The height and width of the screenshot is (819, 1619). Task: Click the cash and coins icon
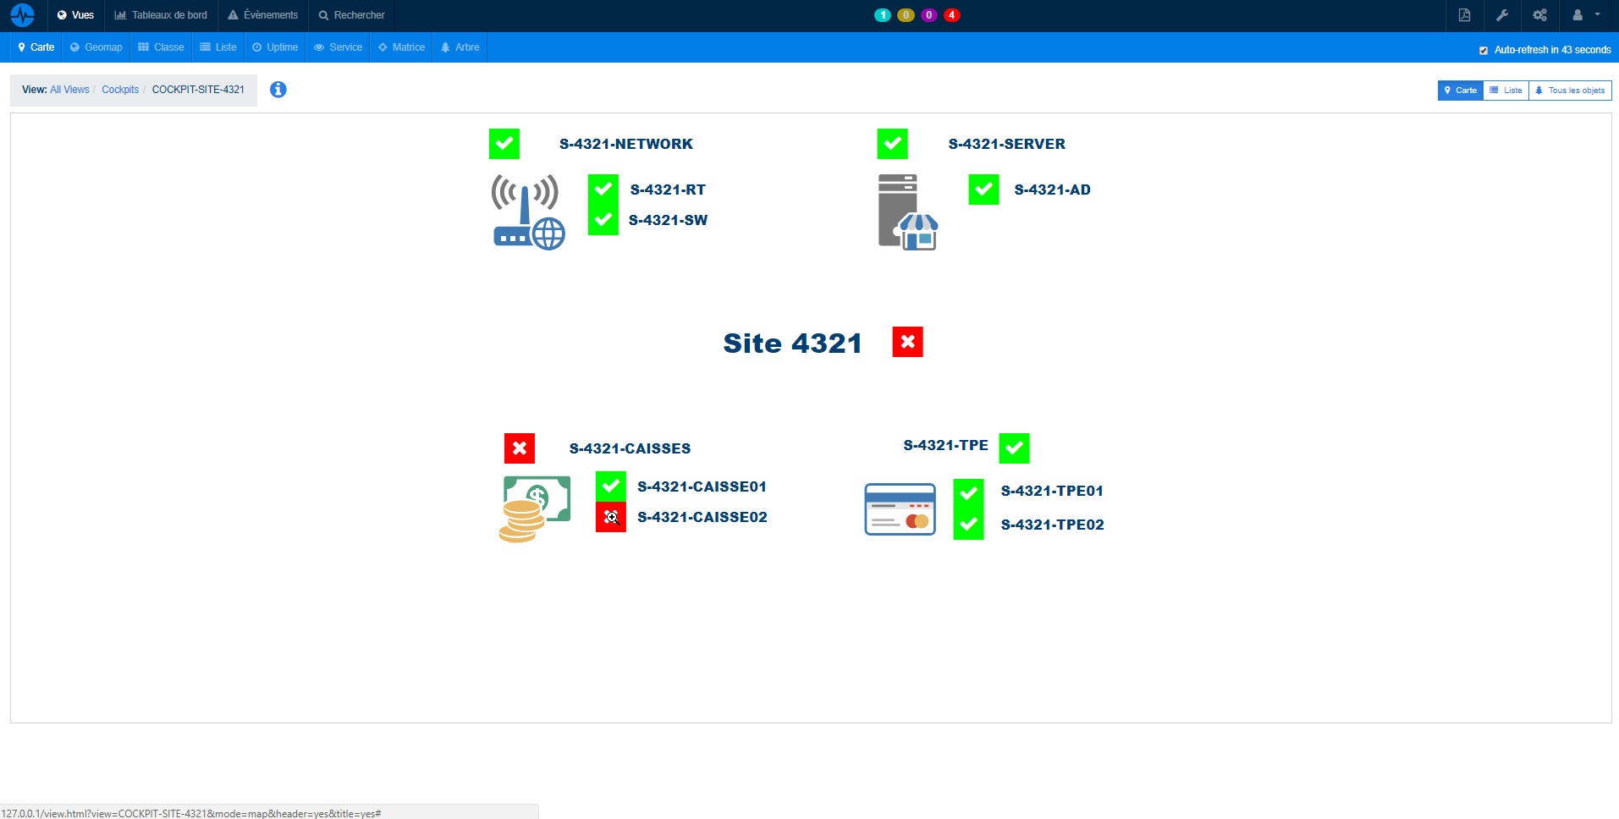coord(535,508)
